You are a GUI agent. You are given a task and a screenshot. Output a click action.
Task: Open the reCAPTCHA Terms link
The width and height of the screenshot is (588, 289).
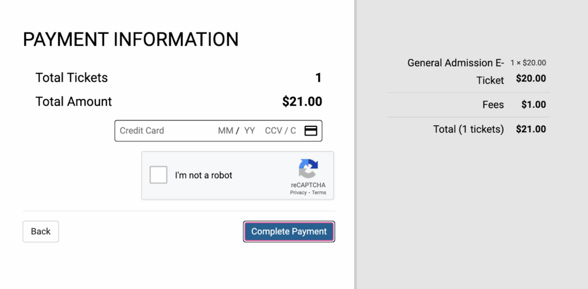319,193
